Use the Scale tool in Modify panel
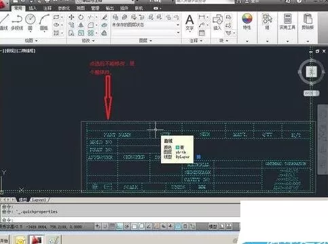 coord(81,33)
